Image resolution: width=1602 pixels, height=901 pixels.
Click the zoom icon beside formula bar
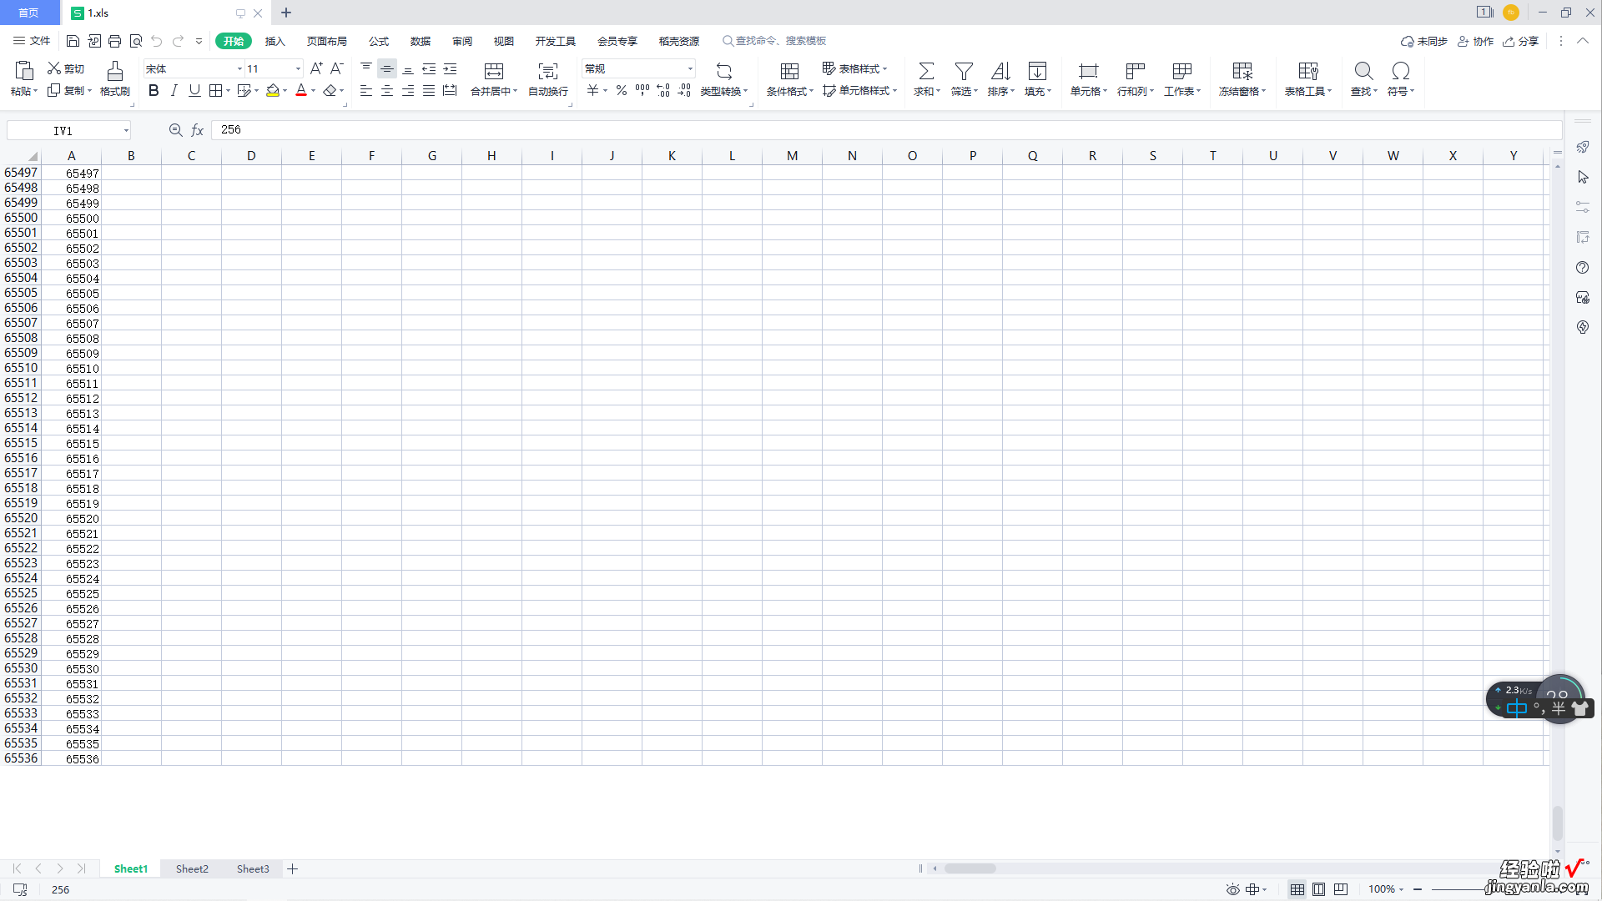pyautogui.click(x=175, y=130)
